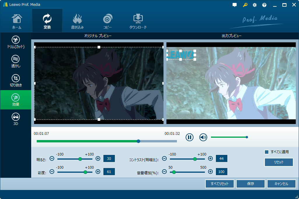Click the オリジナル プレビュー header label

(x=98, y=36)
